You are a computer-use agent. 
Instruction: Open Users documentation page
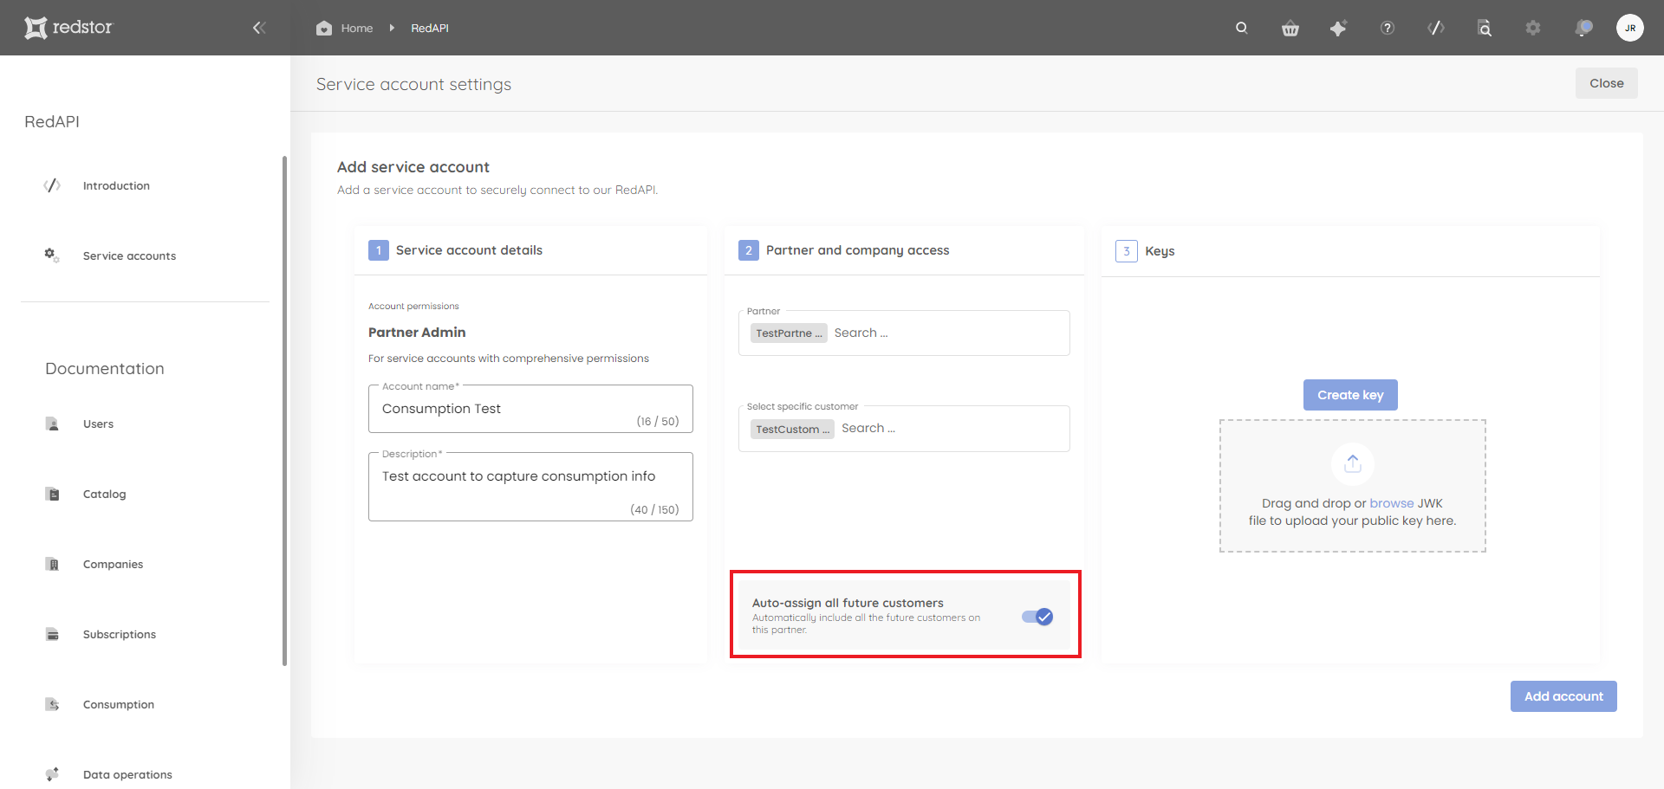[98, 424]
